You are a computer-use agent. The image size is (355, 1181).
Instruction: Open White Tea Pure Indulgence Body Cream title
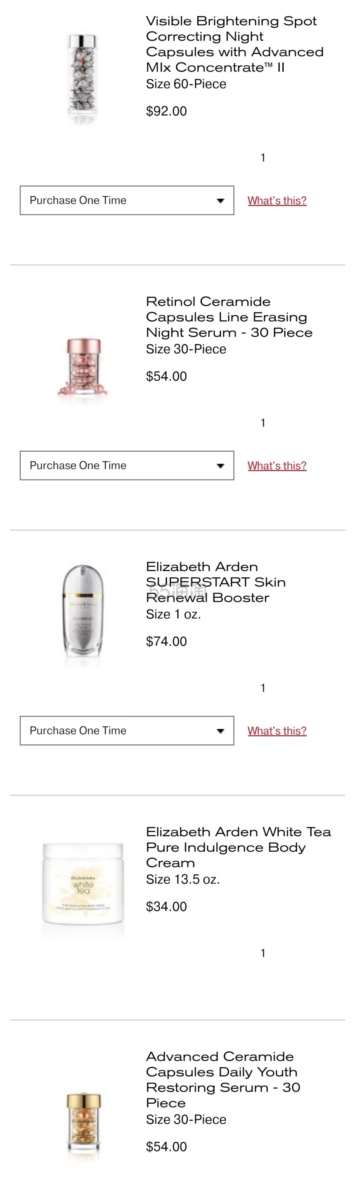coord(239,847)
